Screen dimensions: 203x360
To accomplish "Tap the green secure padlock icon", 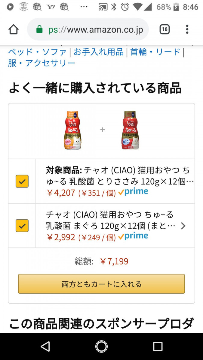I will coord(39,29).
